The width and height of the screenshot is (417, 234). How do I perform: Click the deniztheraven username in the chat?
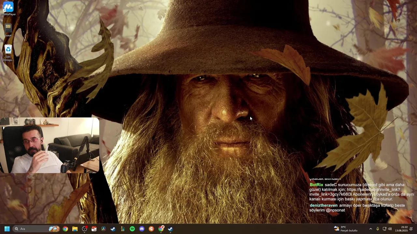324,205
